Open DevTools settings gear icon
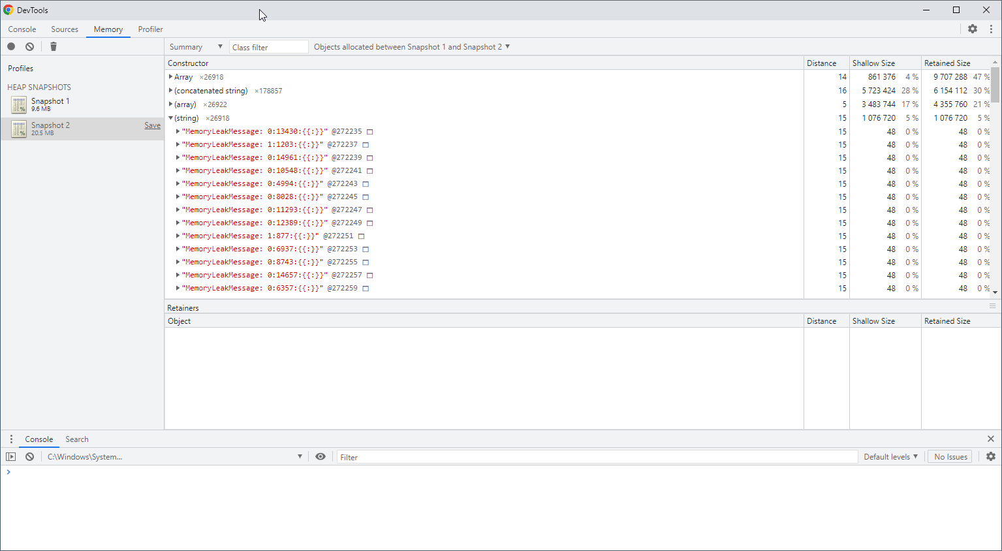The height and width of the screenshot is (551, 1002). point(973,29)
